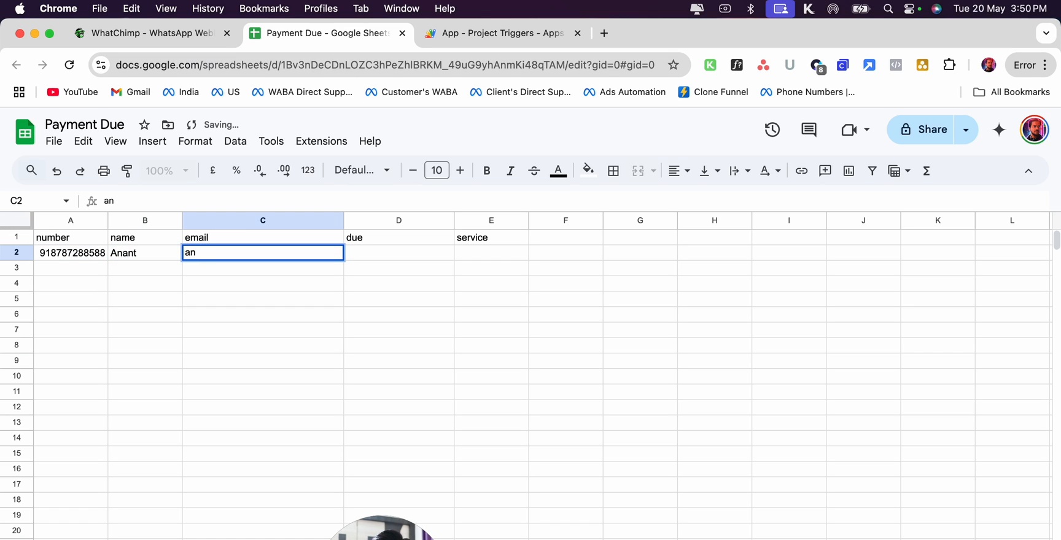Open the Borders tool
1061x540 pixels.
[613, 171]
